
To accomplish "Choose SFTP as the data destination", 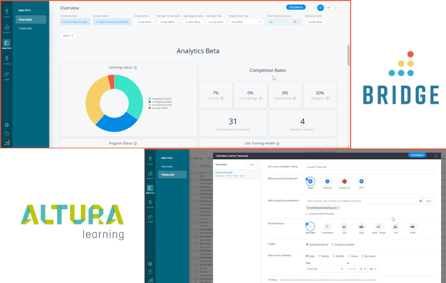I will (x=362, y=182).
